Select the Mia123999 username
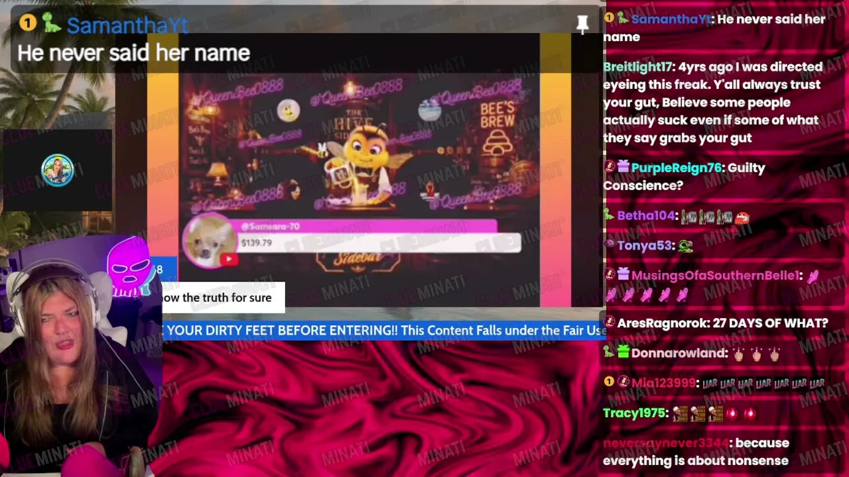 664,382
